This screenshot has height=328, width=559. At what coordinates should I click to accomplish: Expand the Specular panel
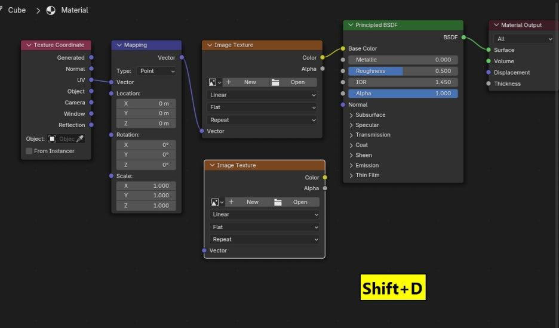[x=351, y=125]
